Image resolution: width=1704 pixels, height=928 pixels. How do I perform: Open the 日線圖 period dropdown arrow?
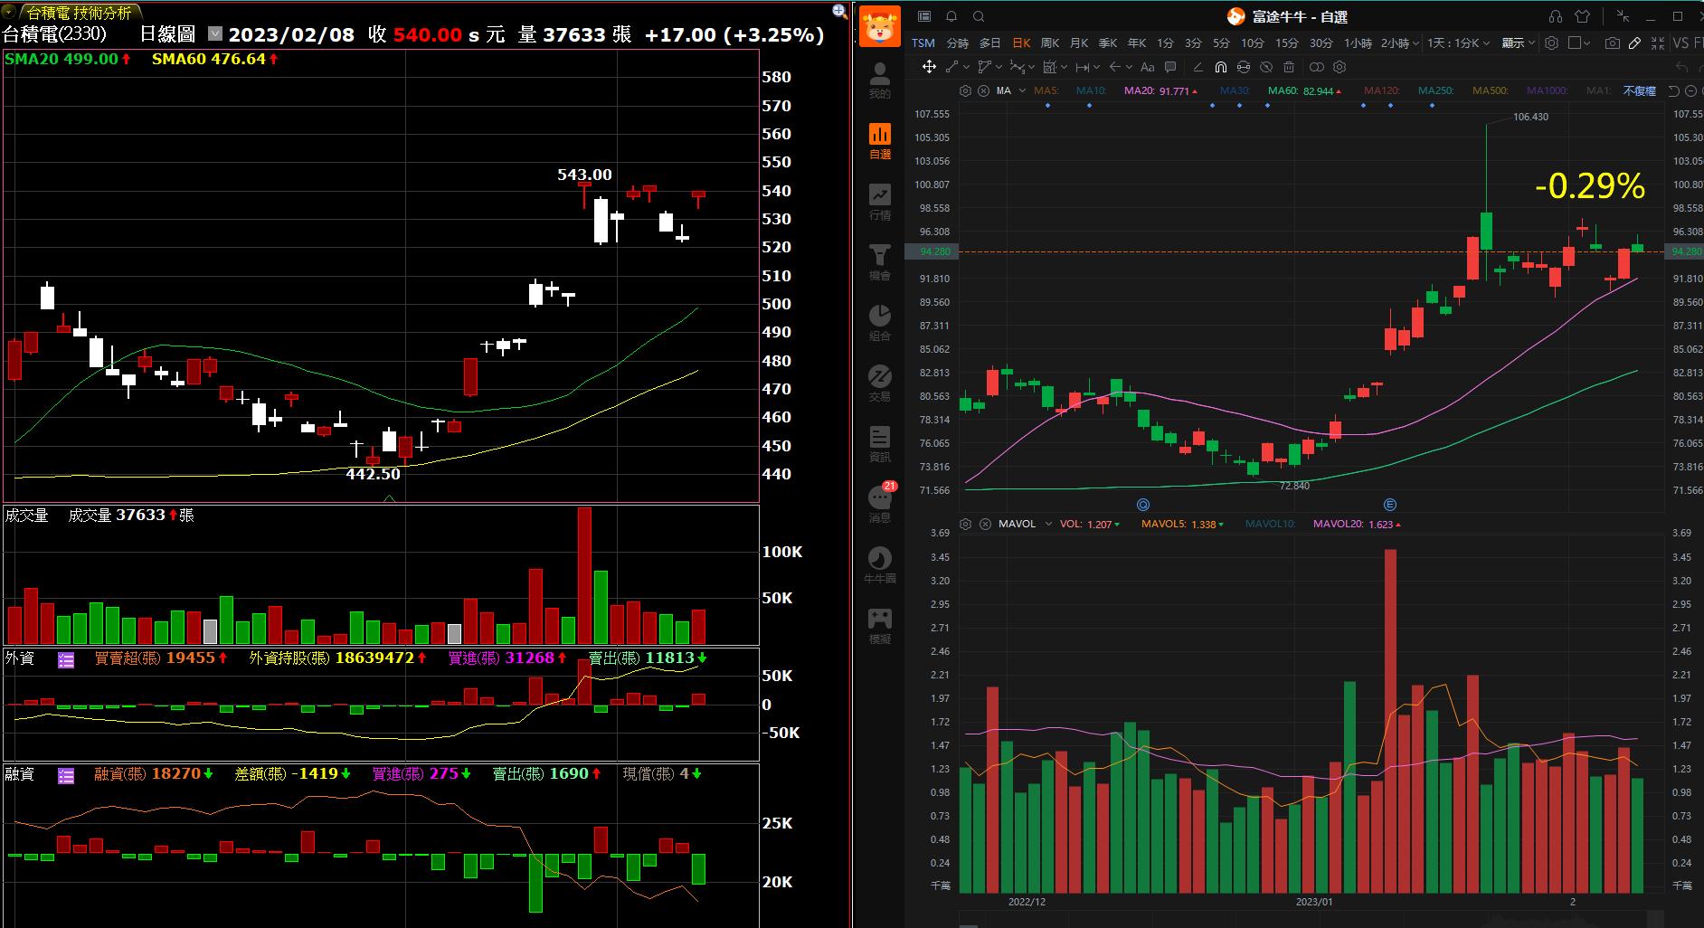point(215,33)
